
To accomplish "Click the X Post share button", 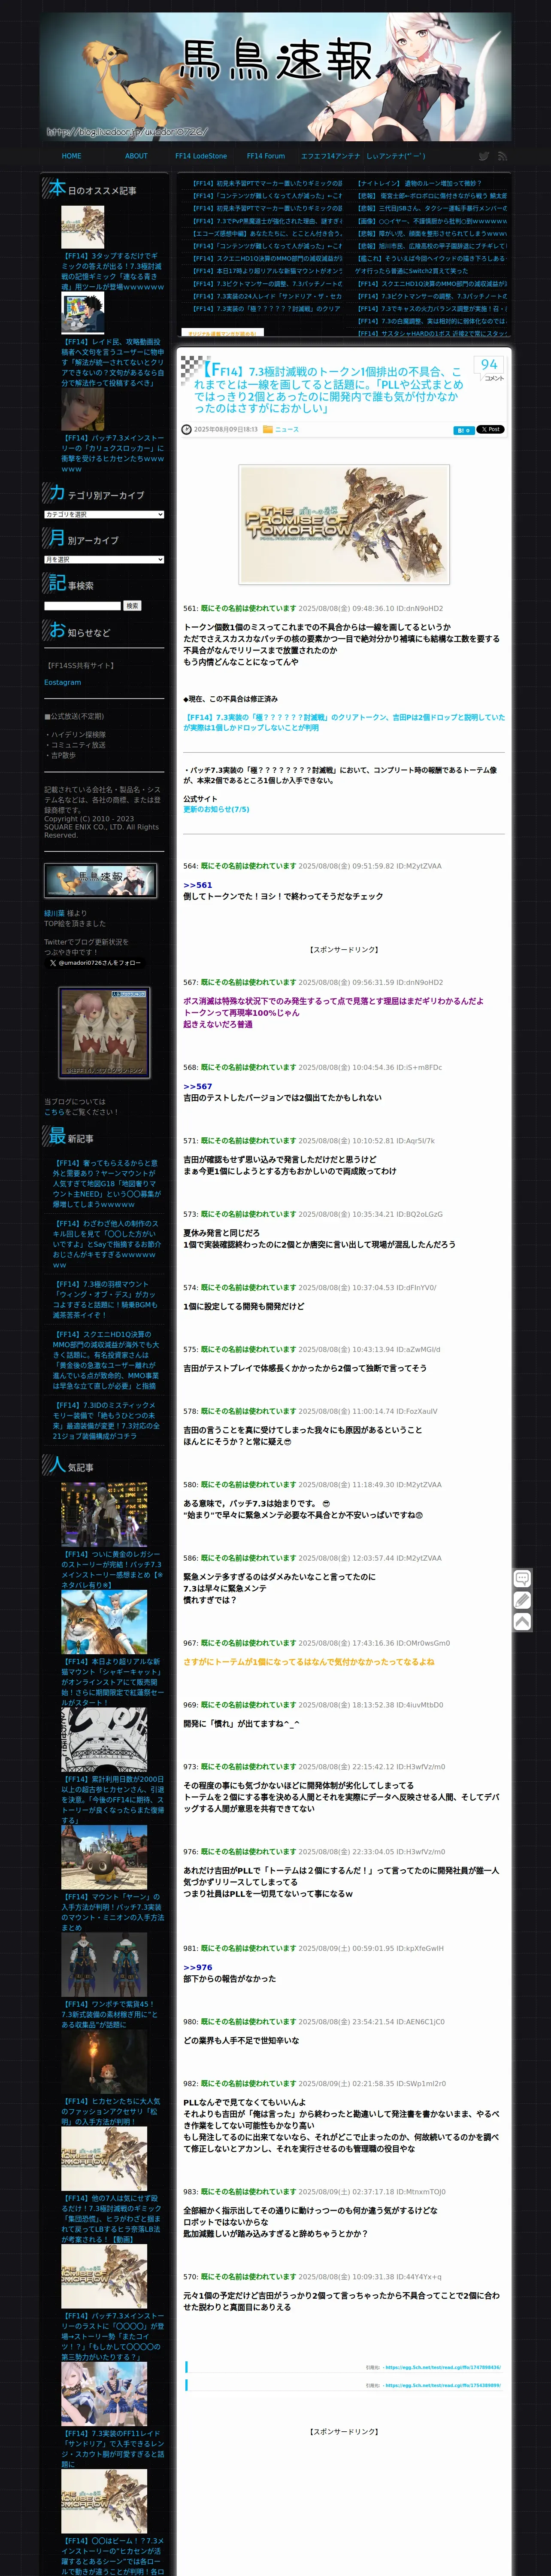I will (490, 429).
